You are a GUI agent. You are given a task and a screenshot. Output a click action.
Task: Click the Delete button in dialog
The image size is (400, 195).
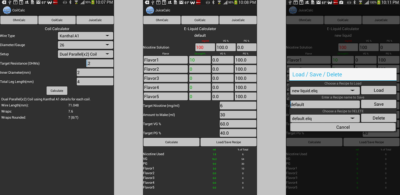tap(379, 118)
